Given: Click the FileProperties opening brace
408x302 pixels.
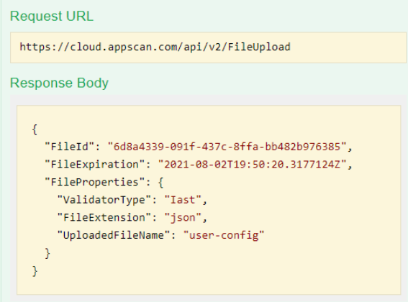Looking at the screenshot, I should [160, 182].
